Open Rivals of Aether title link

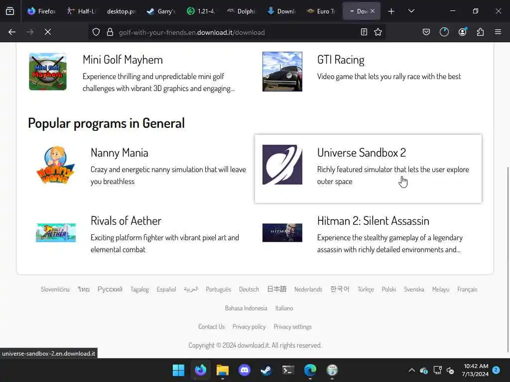(126, 221)
